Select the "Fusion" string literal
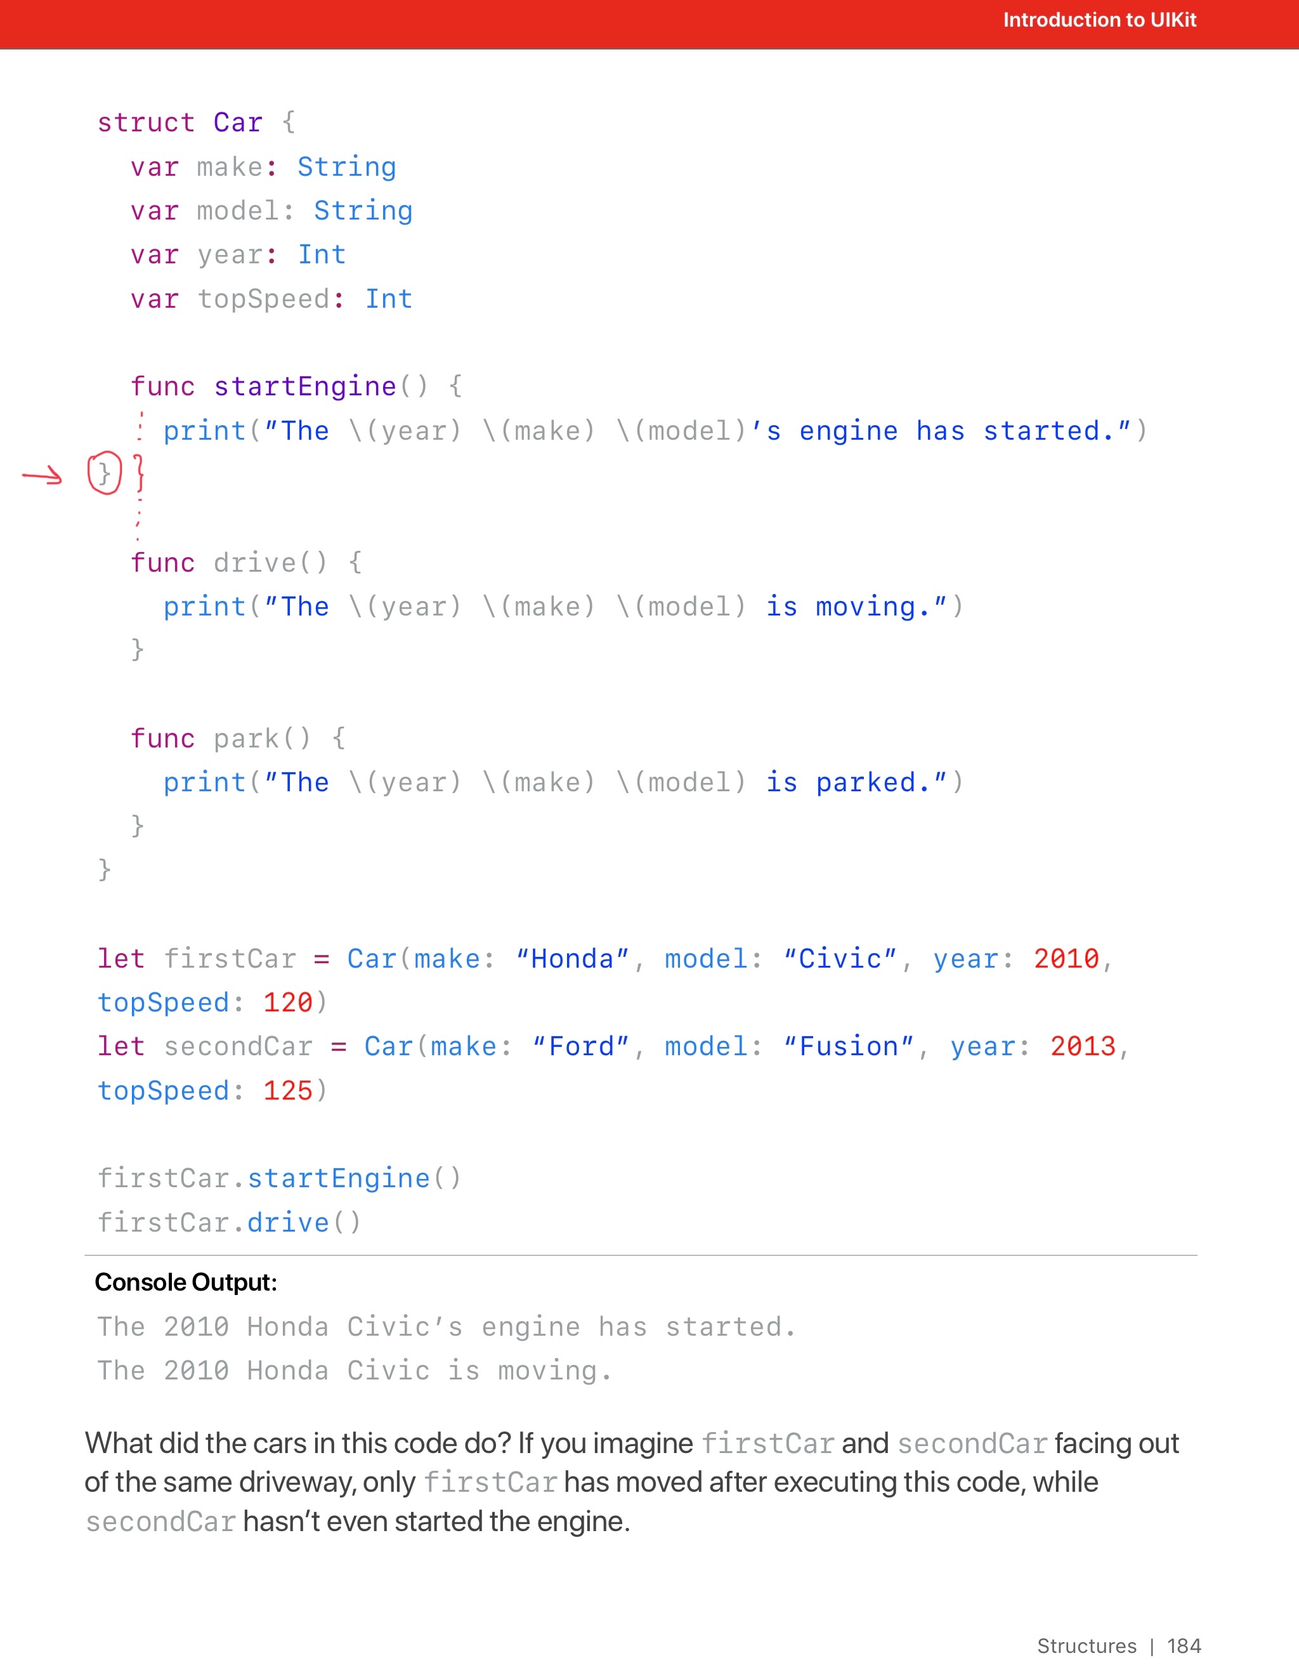 pyautogui.click(x=848, y=1046)
